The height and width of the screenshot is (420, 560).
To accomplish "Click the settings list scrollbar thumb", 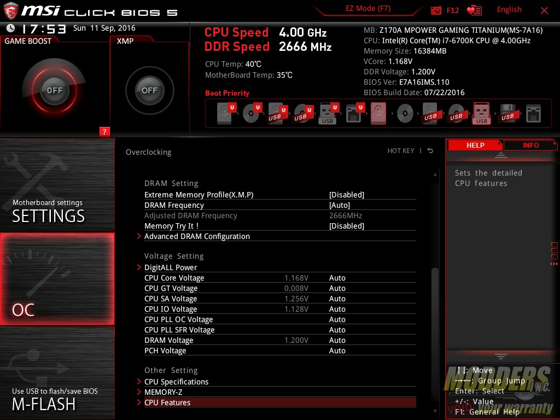I will (435, 333).
